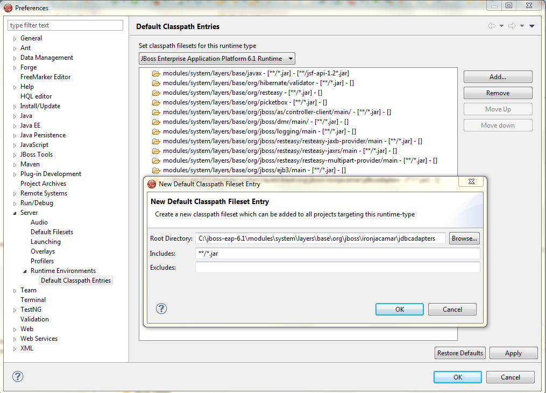Focus the Excludes field
Screen dimensions: 546x393
point(338,267)
